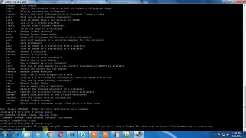This screenshot has height=138, width=246.
Task: Open the Action Center flag tray icon
Action: 219,135
